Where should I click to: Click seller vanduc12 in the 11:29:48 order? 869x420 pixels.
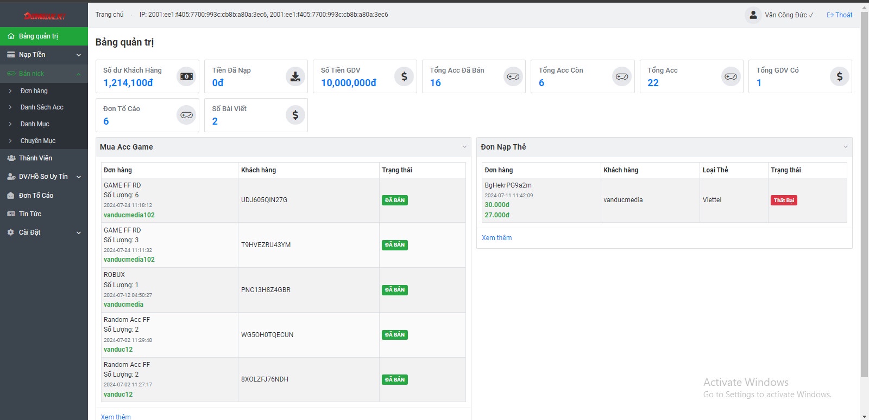point(118,350)
